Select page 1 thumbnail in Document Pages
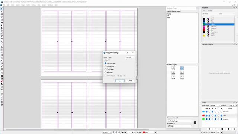The width and height of the screenshot is (238, 134). 173,68
